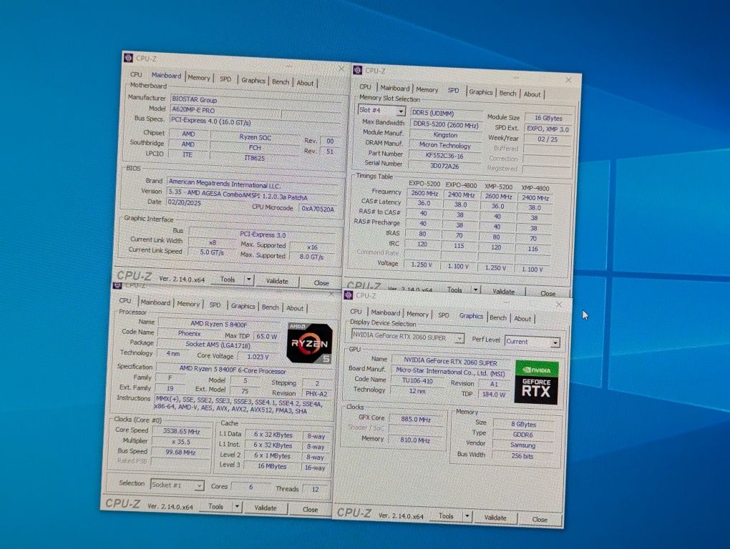The height and width of the screenshot is (549, 730).
Task: Click the module size '16 GBytes'
Action: tap(548, 118)
